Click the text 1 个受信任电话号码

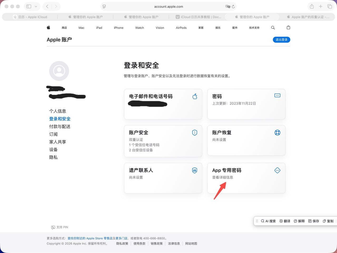click(144, 145)
